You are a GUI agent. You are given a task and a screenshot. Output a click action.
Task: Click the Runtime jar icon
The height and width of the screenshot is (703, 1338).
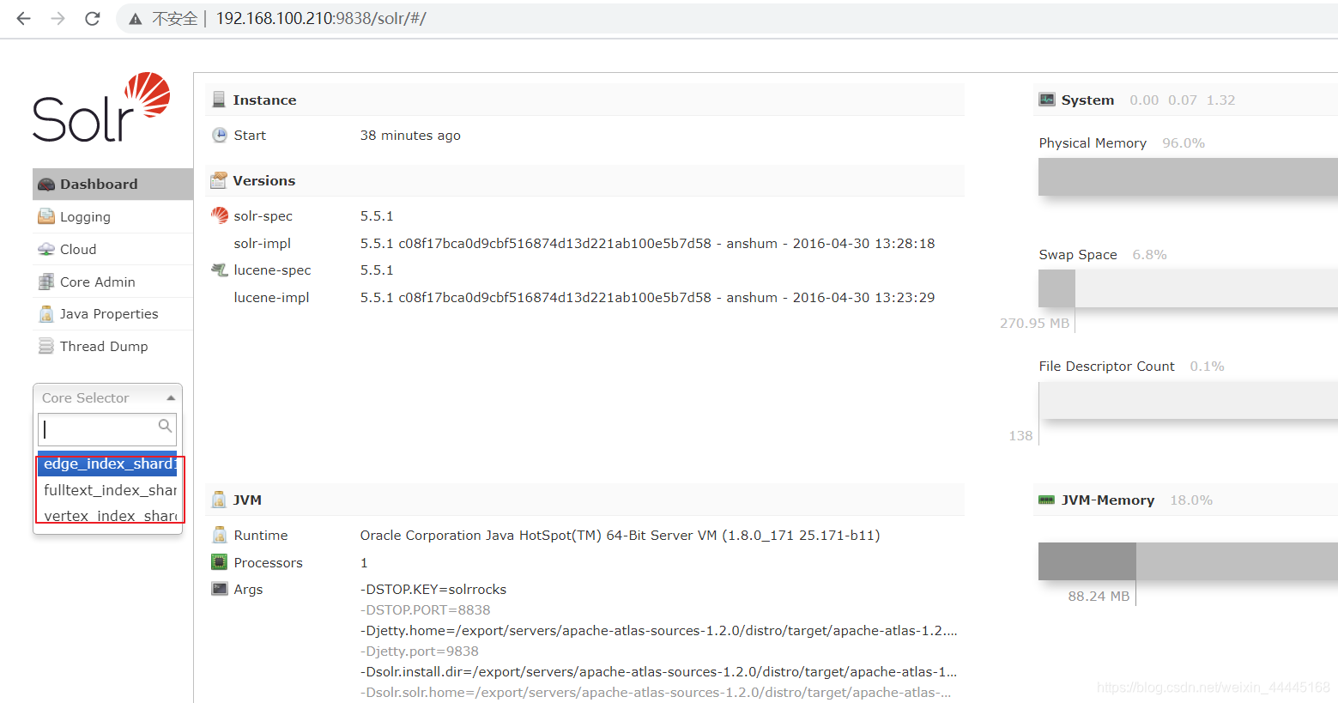(x=220, y=535)
